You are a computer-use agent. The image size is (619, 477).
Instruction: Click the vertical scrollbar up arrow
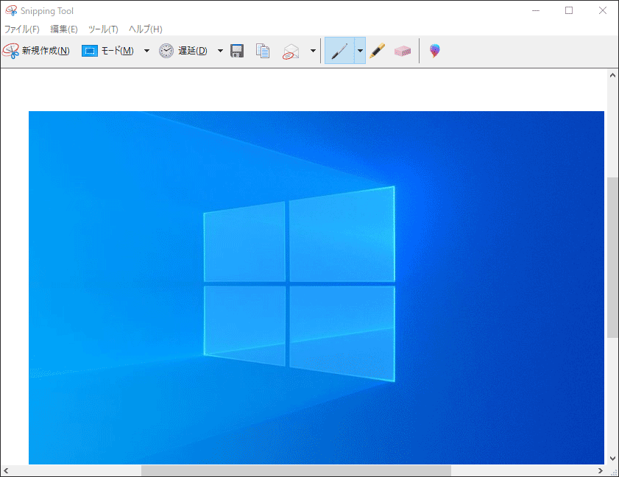[612, 75]
